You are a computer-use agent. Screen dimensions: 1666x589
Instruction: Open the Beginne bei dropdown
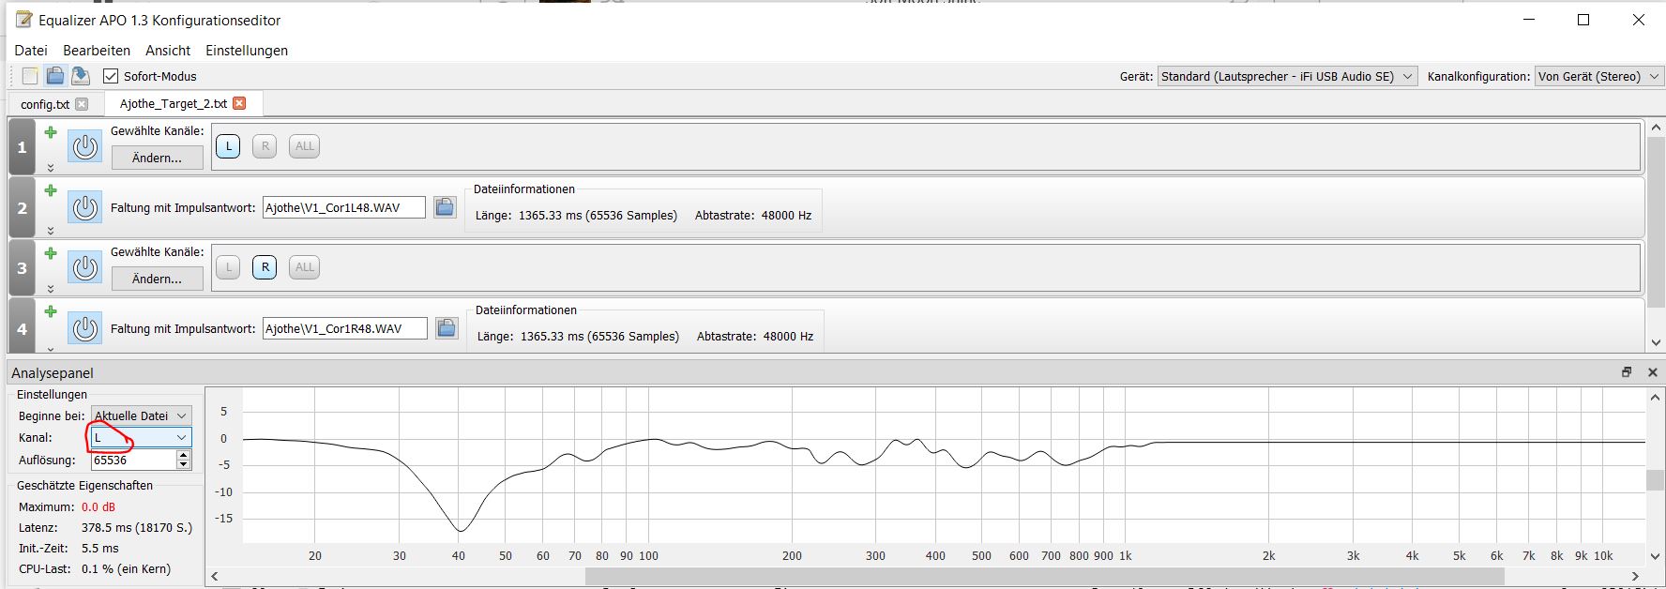141,415
